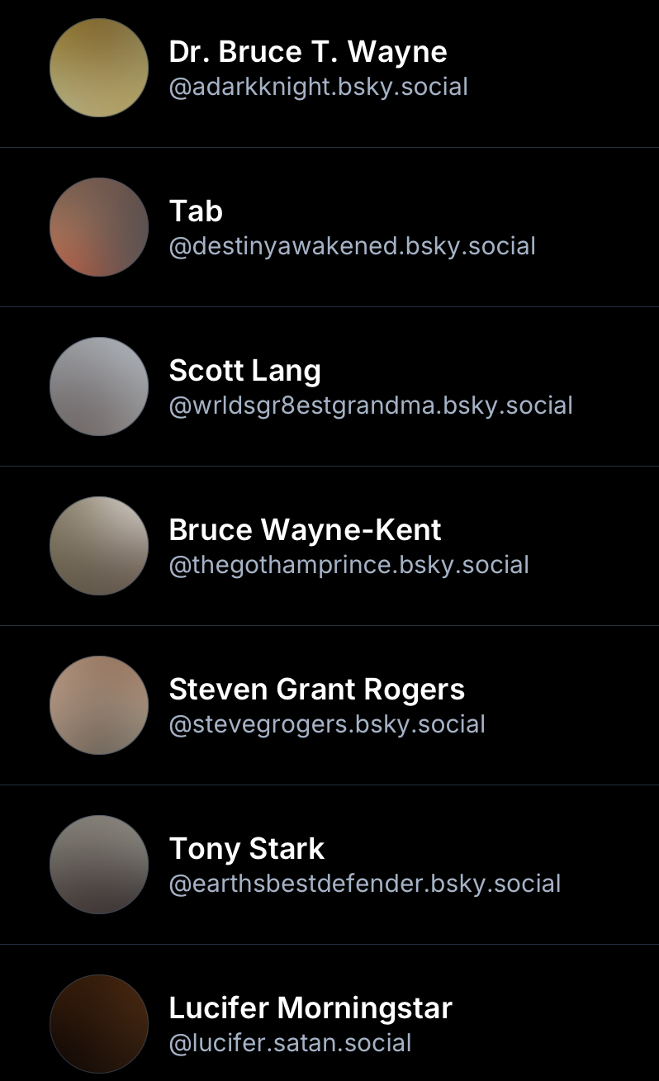The width and height of the screenshot is (659, 1081).
Task: Select the Scott Lang display name
Action: 244,371
